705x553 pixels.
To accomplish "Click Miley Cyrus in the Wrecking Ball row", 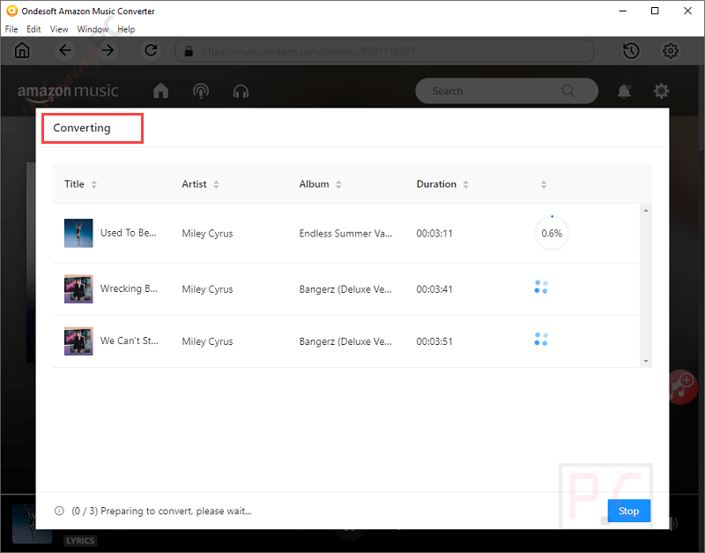I will pos(207,289).
